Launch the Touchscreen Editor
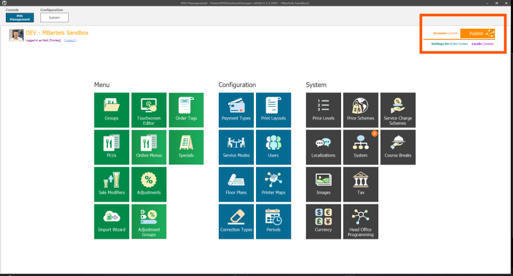The image size is (513, 276). 149,110
